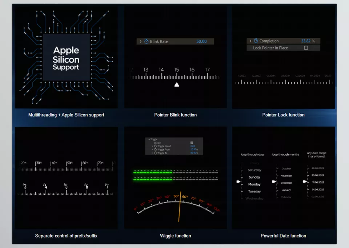Click number 17 on the blink ruler

click(x=207, y=70)
